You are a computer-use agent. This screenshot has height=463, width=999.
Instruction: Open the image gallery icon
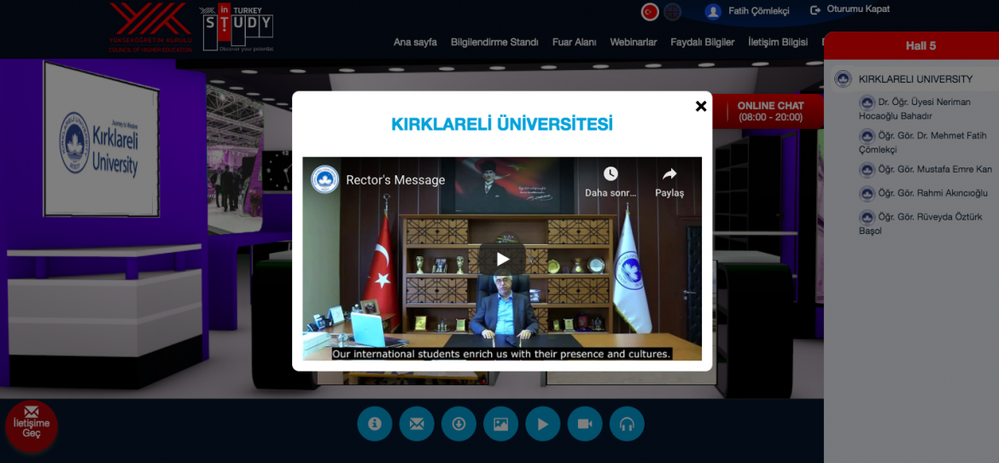click(500, 424)
